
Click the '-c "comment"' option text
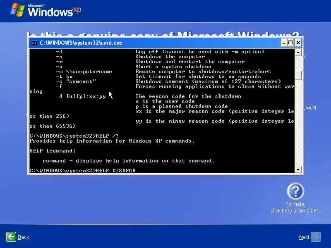(76, 81)
